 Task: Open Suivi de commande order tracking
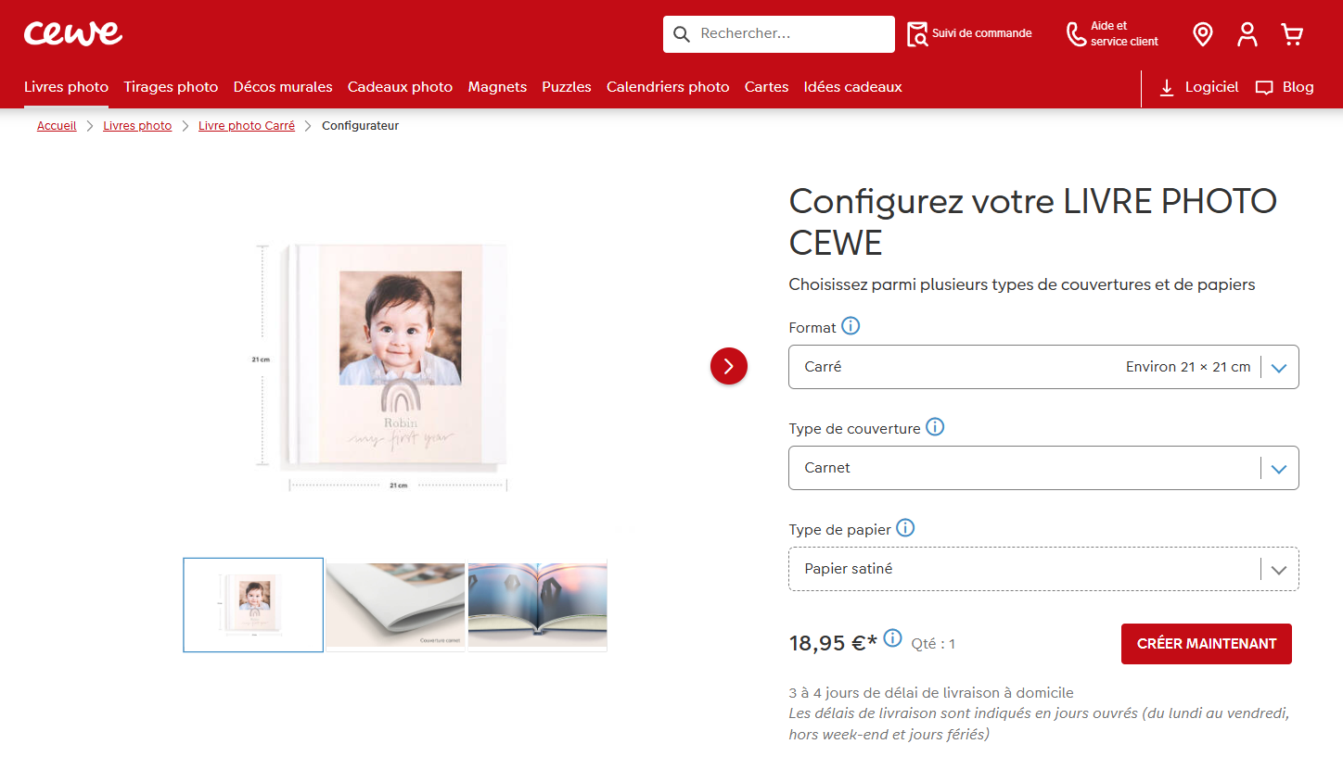(969, 33)
